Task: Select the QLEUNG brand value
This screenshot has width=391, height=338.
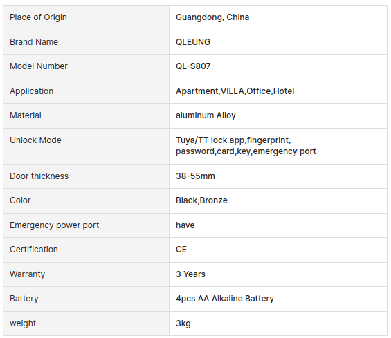Action: pyautogui.click(x=193, y=42)
